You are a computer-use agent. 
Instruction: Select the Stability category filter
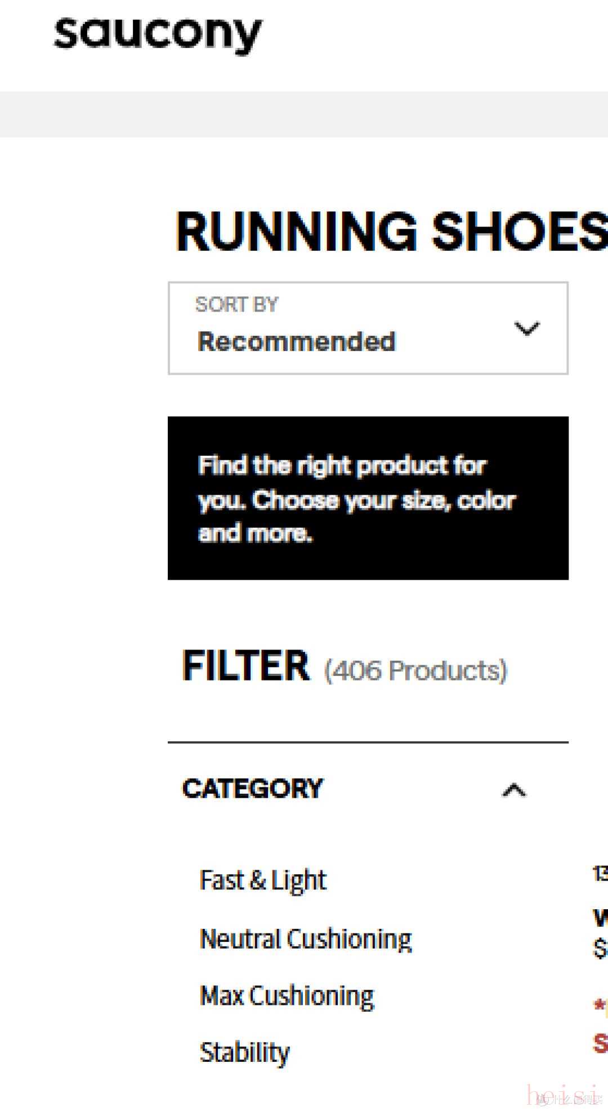[x=244, y=1052]
